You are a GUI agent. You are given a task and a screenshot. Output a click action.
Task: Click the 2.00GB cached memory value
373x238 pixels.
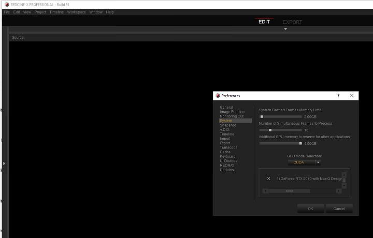click(x=310, y=117)
